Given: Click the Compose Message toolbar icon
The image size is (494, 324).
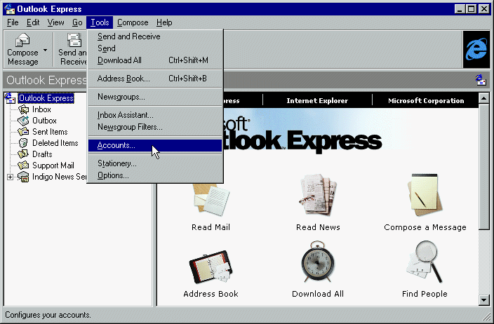Looking at the screenshot, I should 22,40.
